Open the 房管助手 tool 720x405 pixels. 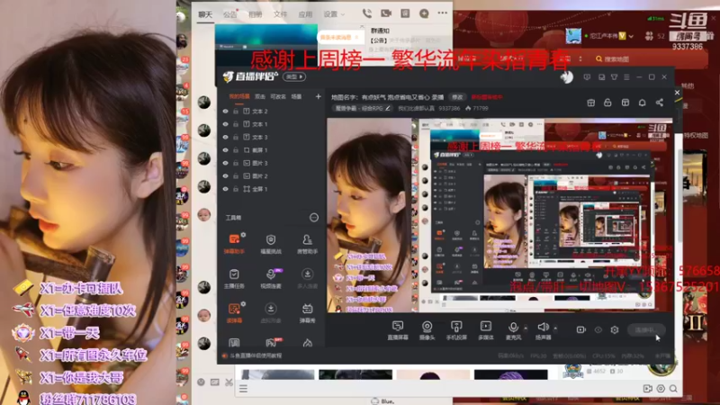click(x=307, y=243)
